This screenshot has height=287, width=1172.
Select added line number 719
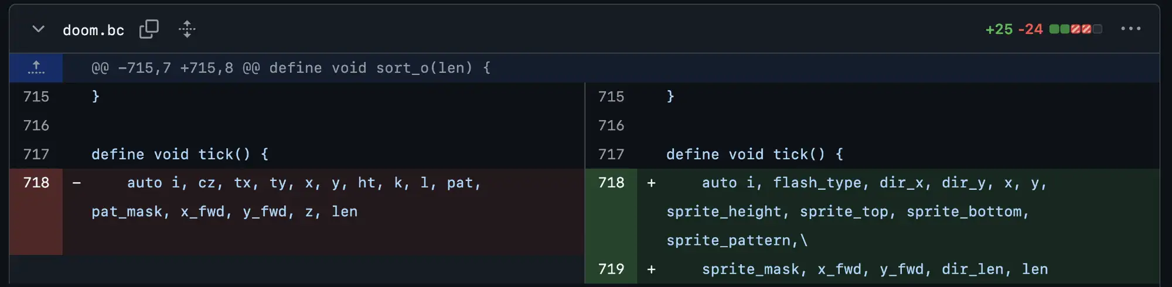point(611,269)
